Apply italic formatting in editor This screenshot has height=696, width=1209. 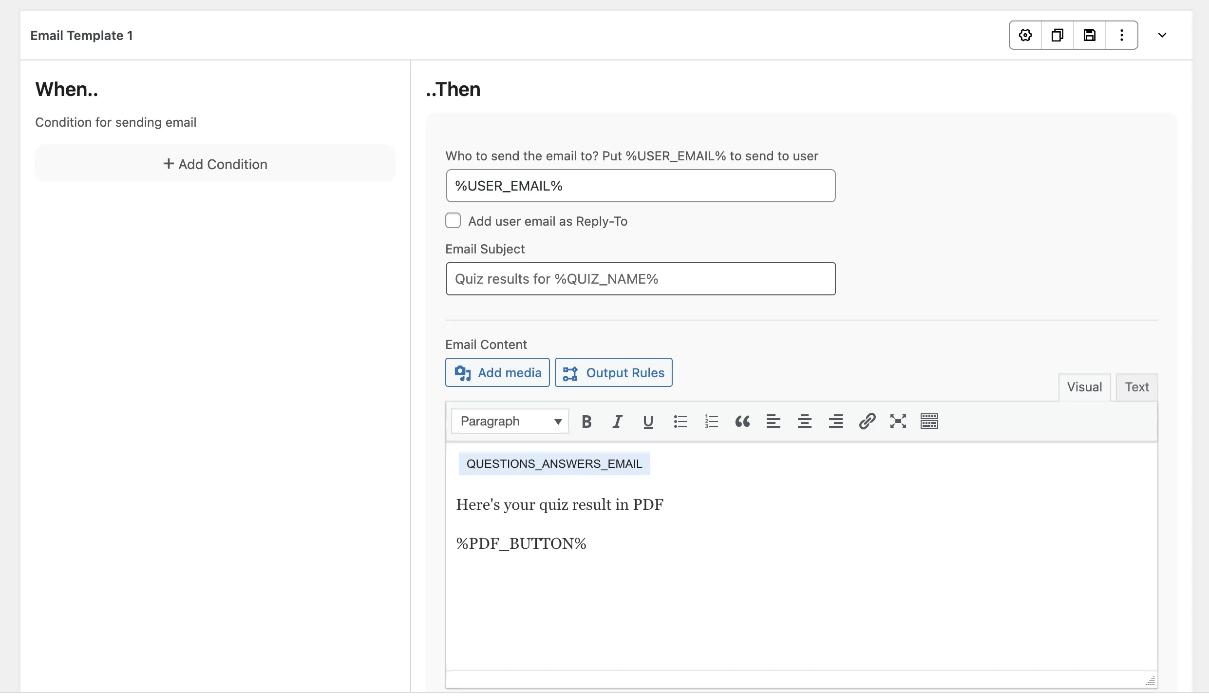click(617, 421)
